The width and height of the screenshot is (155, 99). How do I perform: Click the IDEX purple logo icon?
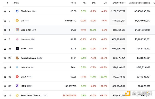(x=17, y=86)
